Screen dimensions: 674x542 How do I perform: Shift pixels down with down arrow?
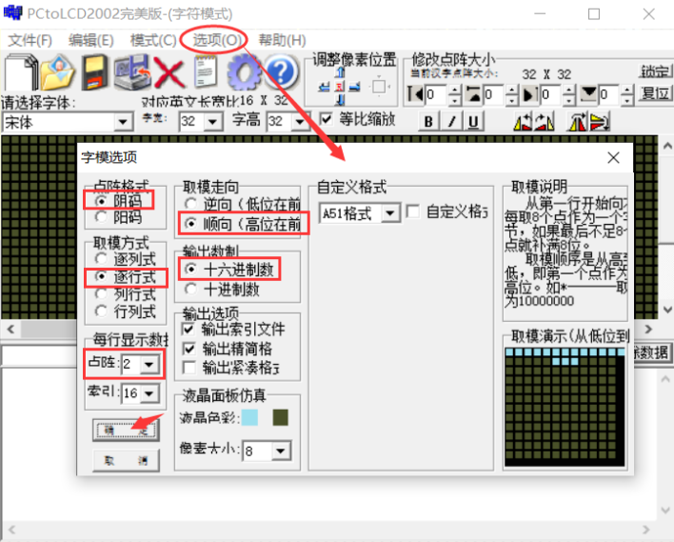point(340,101)
